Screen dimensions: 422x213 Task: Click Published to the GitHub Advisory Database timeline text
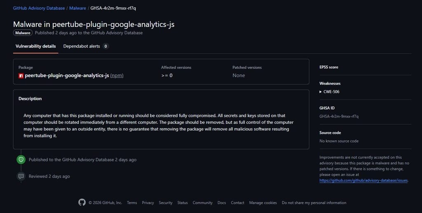(x=82, y=160)
